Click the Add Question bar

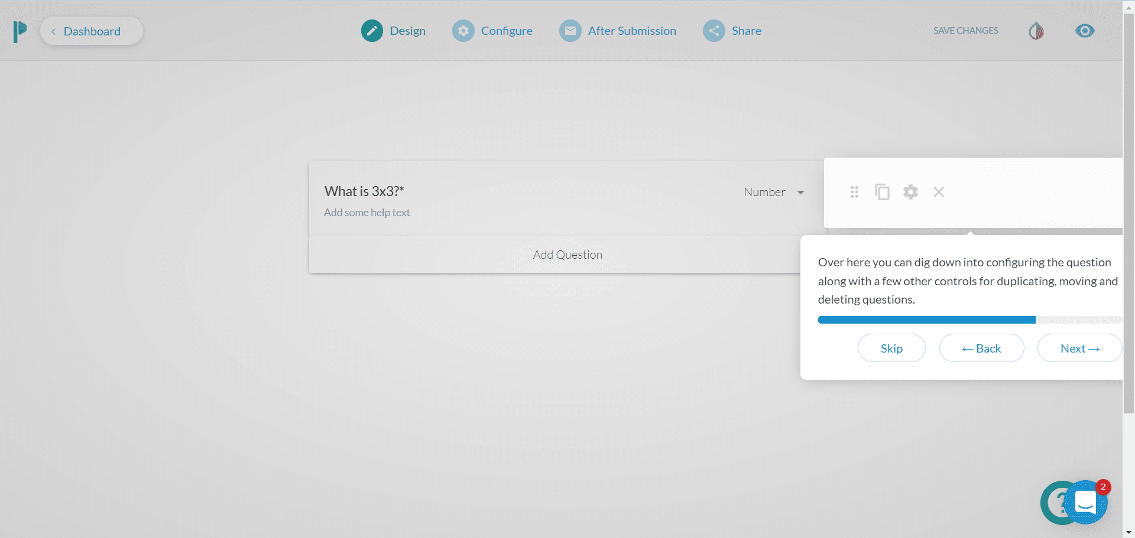(567, 255)
